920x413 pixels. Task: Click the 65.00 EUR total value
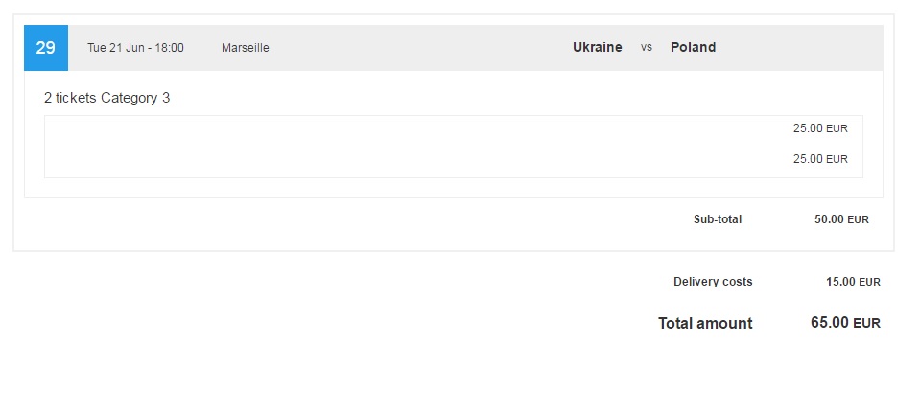click(x=845, y=323)
